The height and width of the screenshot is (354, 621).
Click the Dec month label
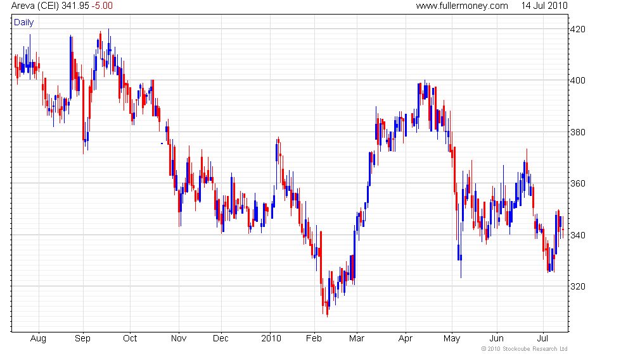click(221, 339)
